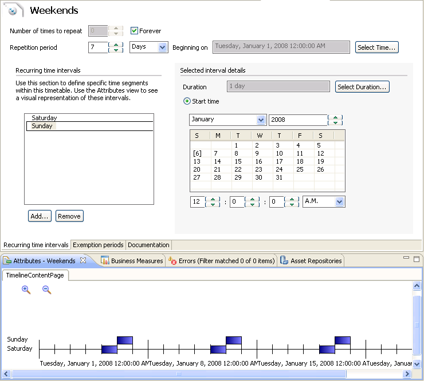Open the Asset Repositories view tab

[x=311, y=260]
